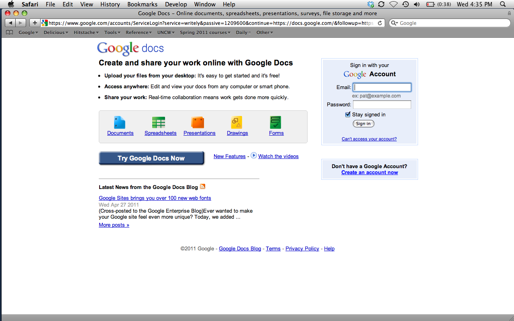Click the orange Presentations icon
Image resolution: width=514 pixels, height=321 pixels.
click(198, 122)
